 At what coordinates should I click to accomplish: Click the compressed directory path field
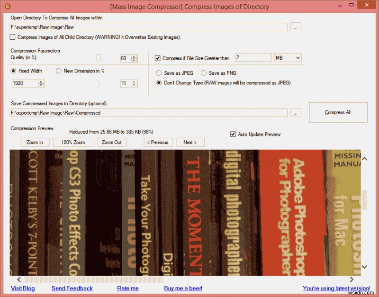[148, 113]
